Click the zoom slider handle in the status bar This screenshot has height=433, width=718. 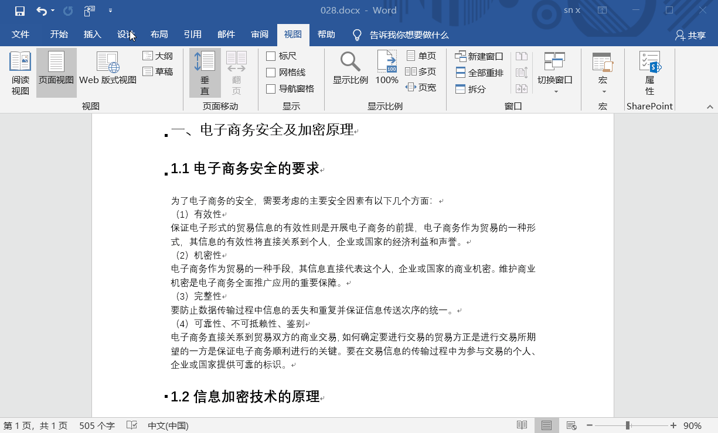coord(628,425)
